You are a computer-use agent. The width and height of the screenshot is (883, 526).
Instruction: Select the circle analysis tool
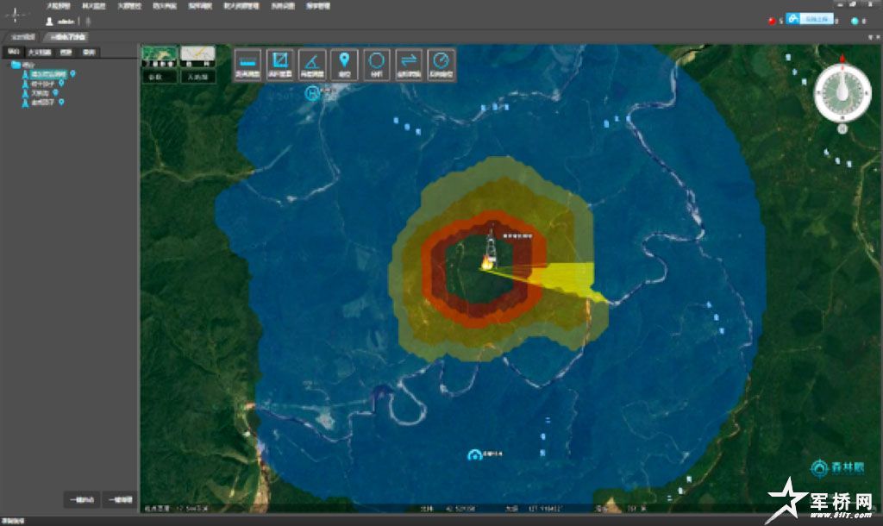point(377,64)
